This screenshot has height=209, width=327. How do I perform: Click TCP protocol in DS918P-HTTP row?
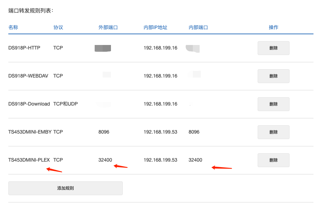pos(58,48)
